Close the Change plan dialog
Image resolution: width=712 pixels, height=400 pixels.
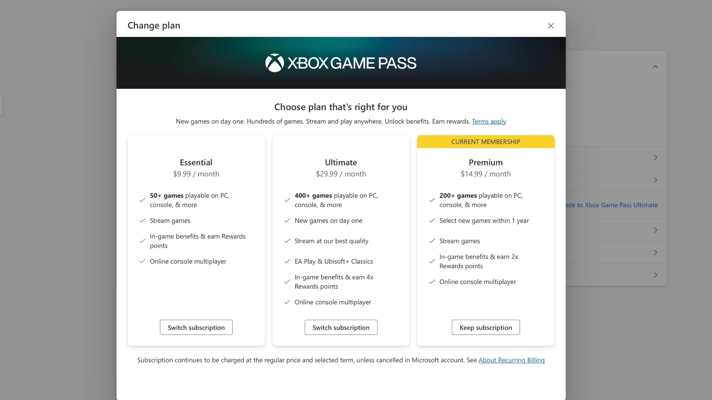[550, 26]
